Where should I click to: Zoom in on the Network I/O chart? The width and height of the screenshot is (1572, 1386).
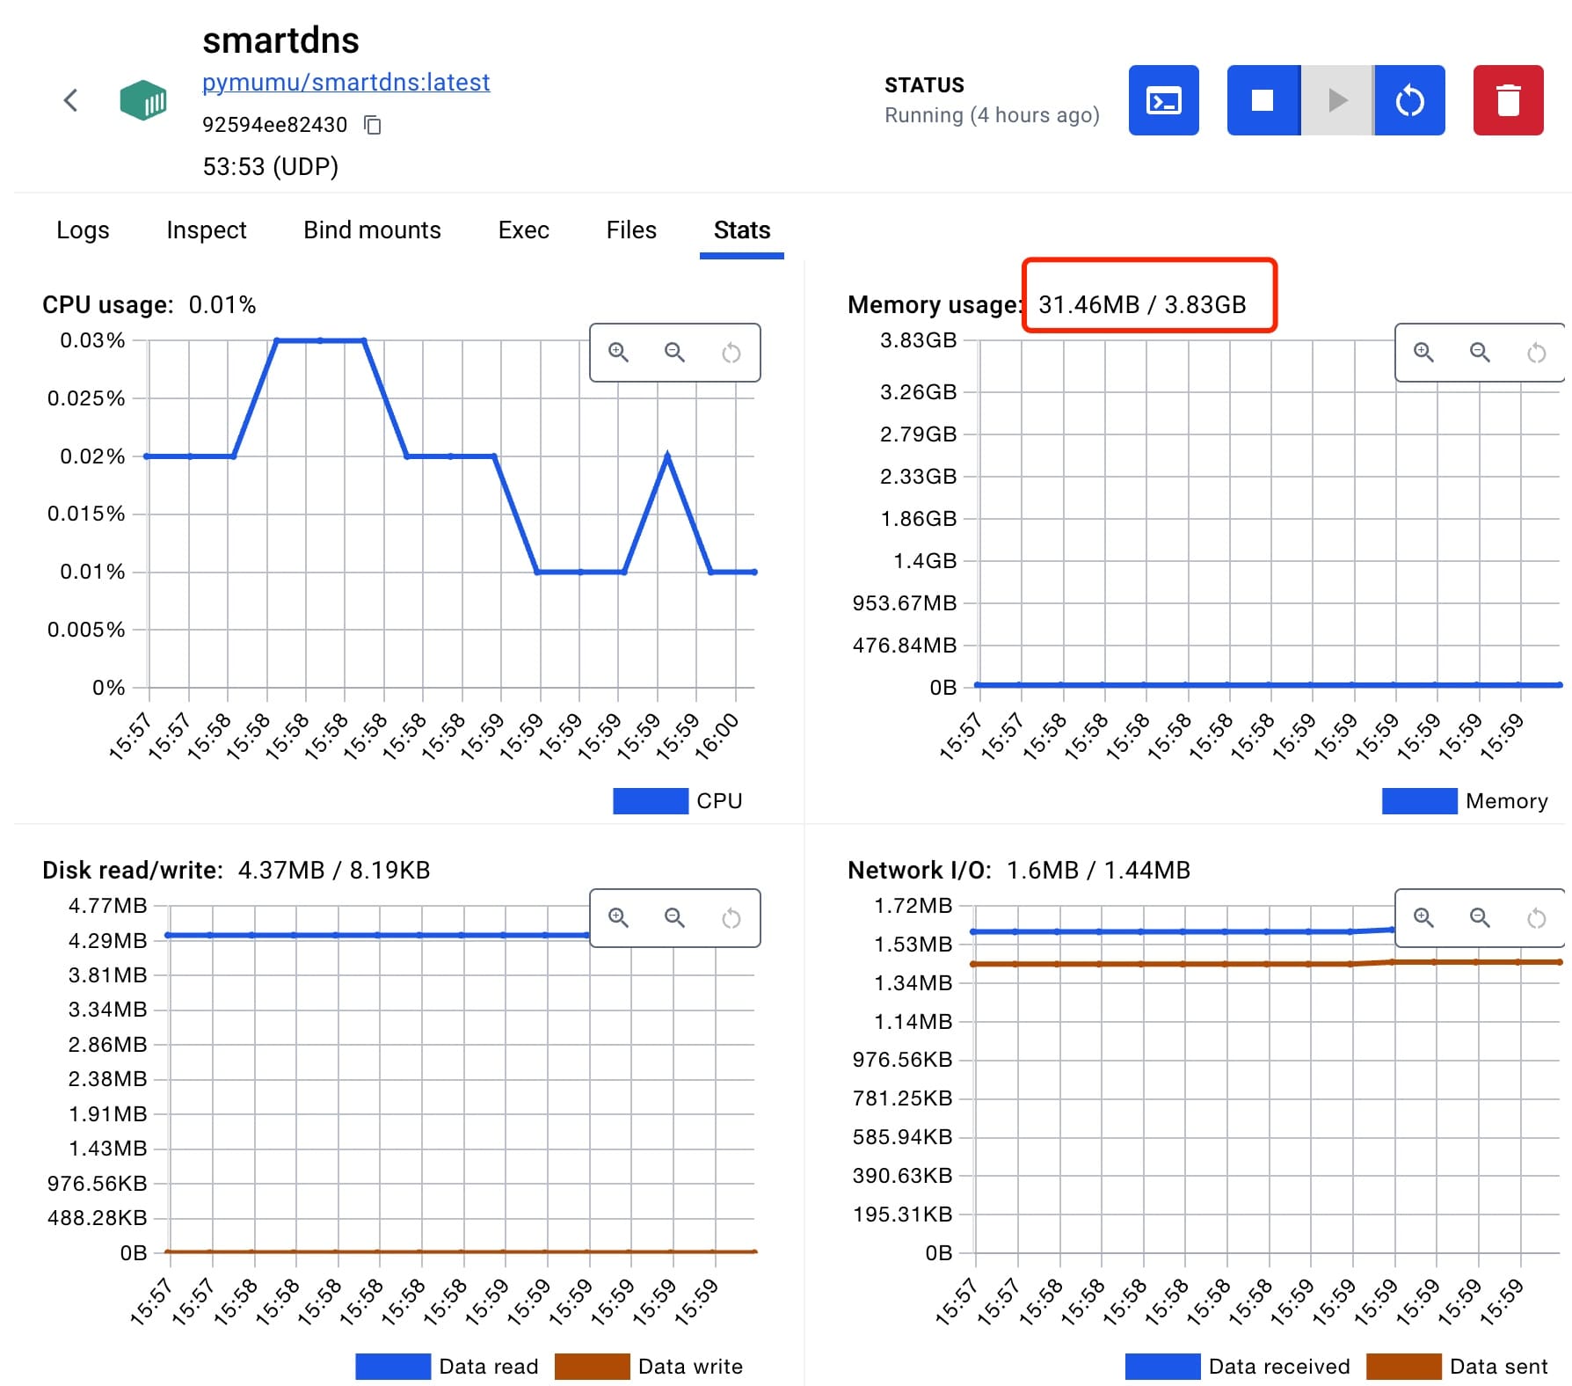click(x=1423, y=918)
